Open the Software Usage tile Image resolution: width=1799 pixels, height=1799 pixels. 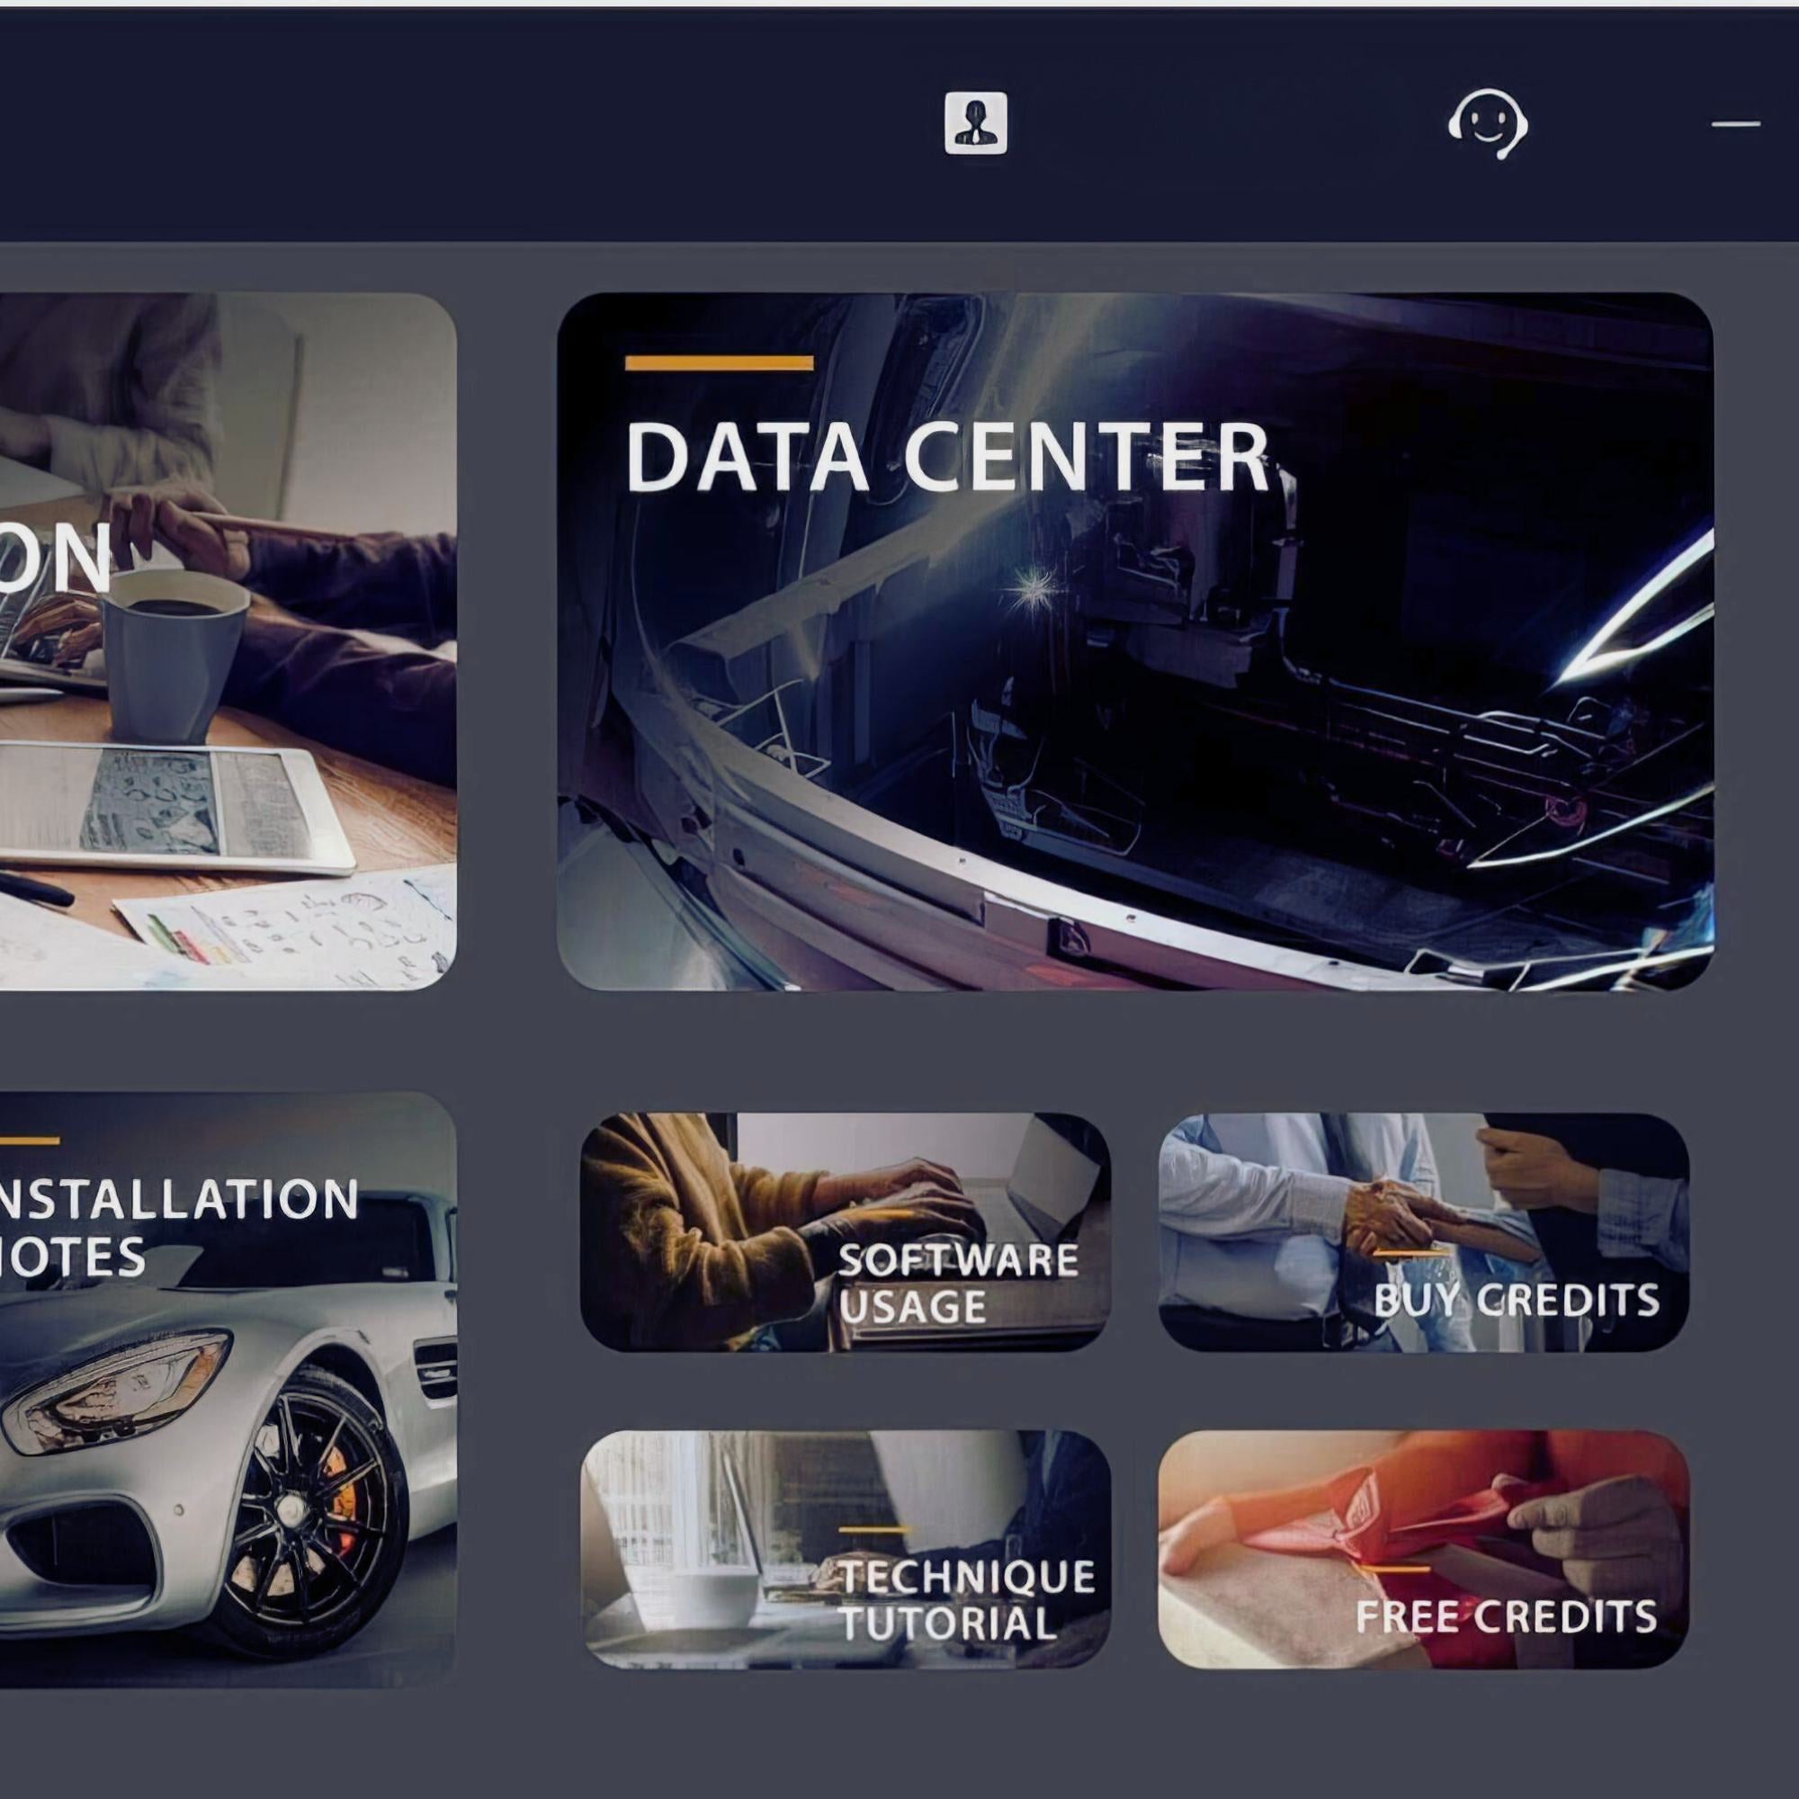pos(845,1232)
